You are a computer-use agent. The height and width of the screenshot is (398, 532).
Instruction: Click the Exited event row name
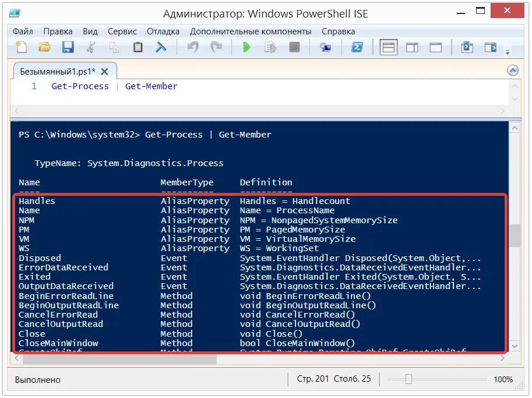34,277
